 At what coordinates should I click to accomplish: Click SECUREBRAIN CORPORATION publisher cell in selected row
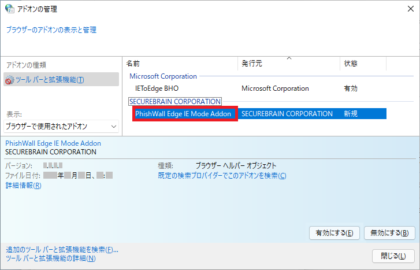pos(287,114)
